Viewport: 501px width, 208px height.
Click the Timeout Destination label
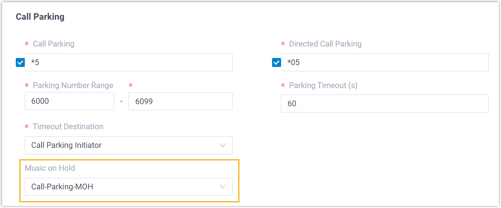pos(68,127)
